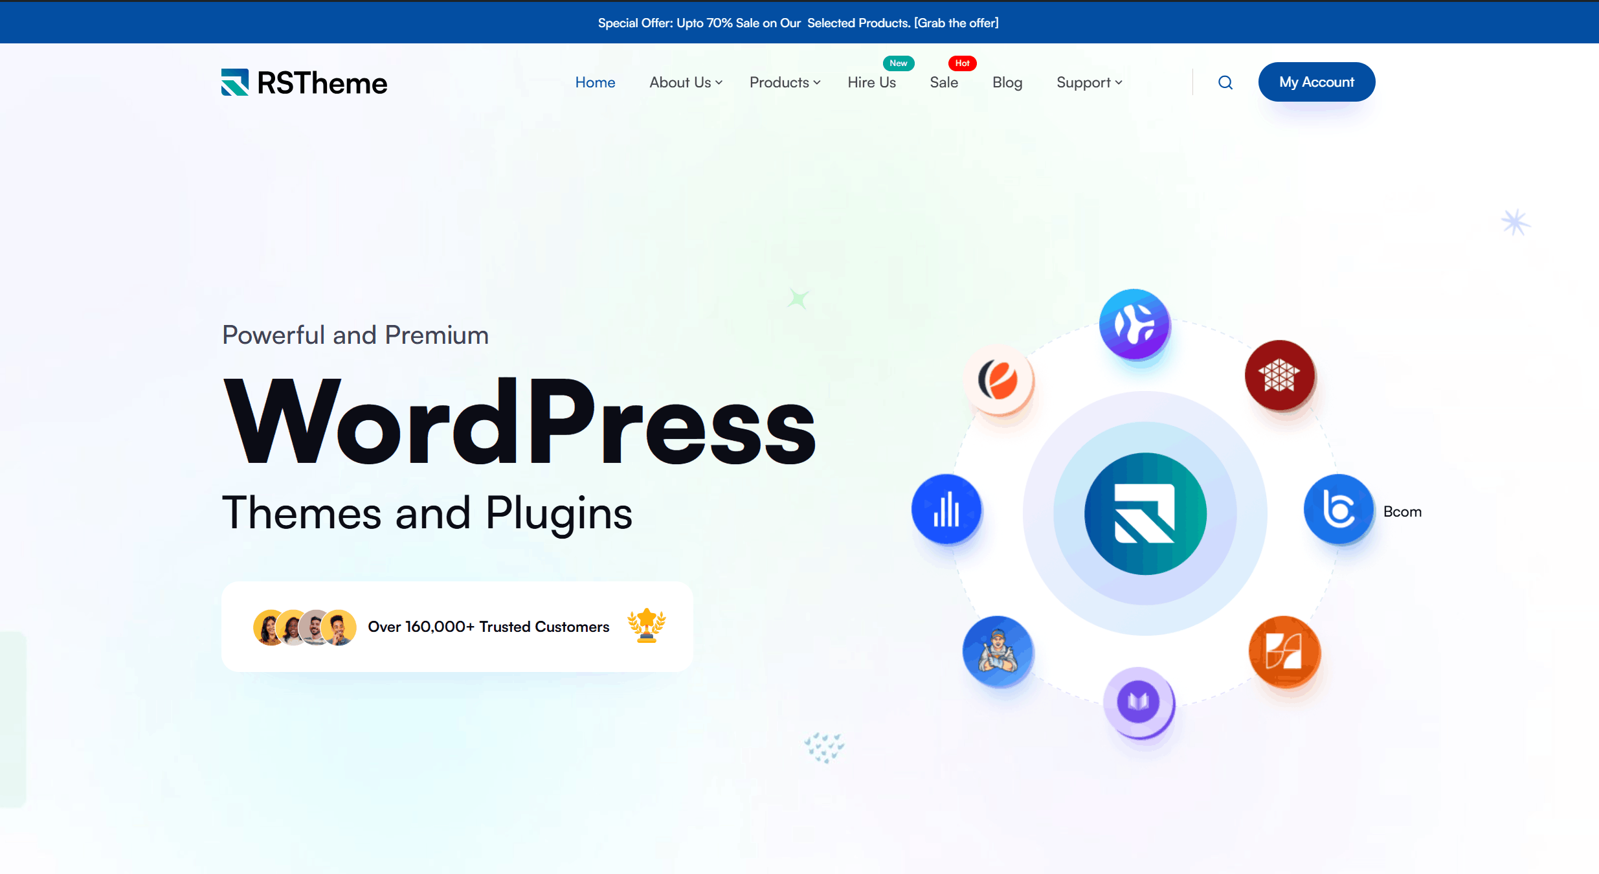Click the Powerful and Premium text
This screenshot has width=1599, height=874.
coord(355,335)
